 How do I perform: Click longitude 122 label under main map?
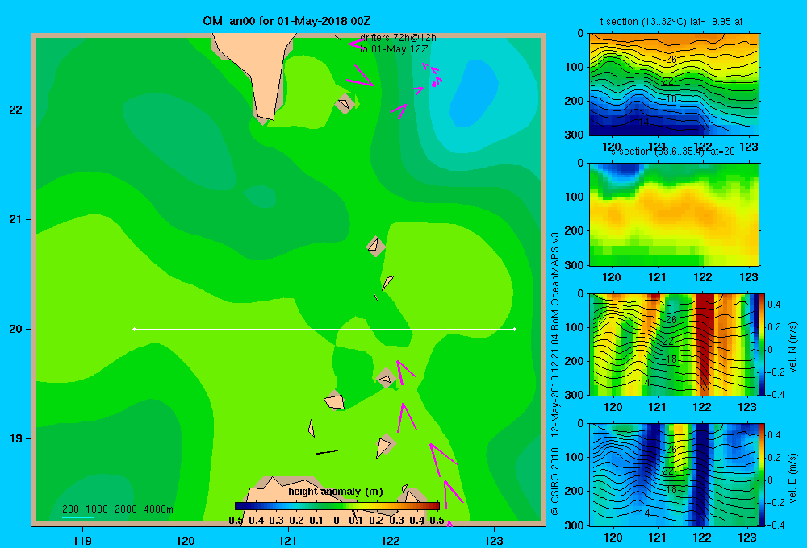coord(391,540)
